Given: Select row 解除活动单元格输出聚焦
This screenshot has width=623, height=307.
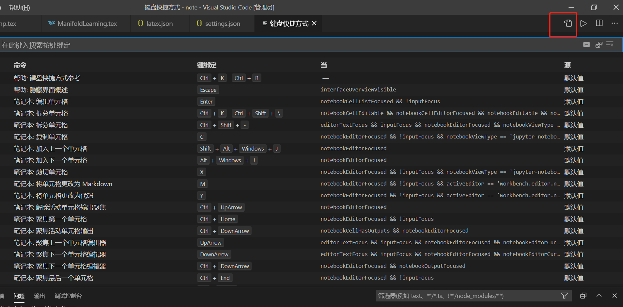Looking at the screenshot, I should pyautogui.click(x=311, y=207).
